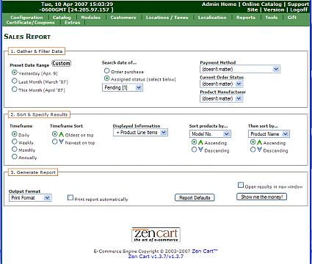This screenshot has width=312, height=264.
Task: Select Oldest on top timeframe sort
Action: (55, 134)
